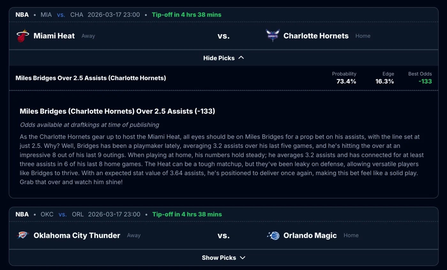
Task: Click the Orlando Magic team name text
Action: [310, 235]
